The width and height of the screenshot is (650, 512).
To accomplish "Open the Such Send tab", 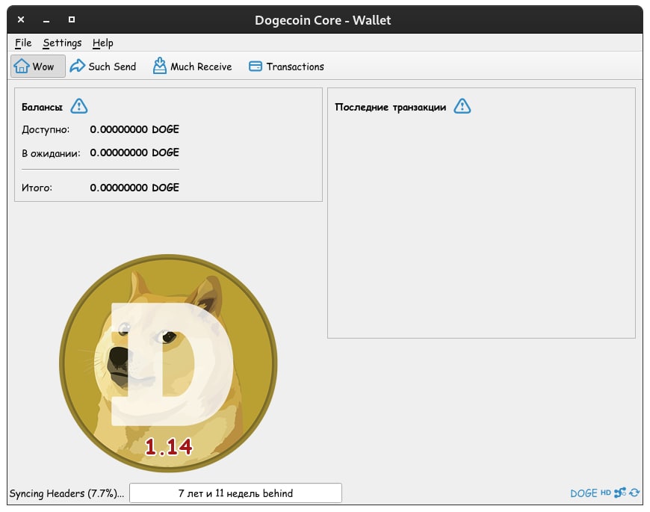I will [x=103, y=67].
